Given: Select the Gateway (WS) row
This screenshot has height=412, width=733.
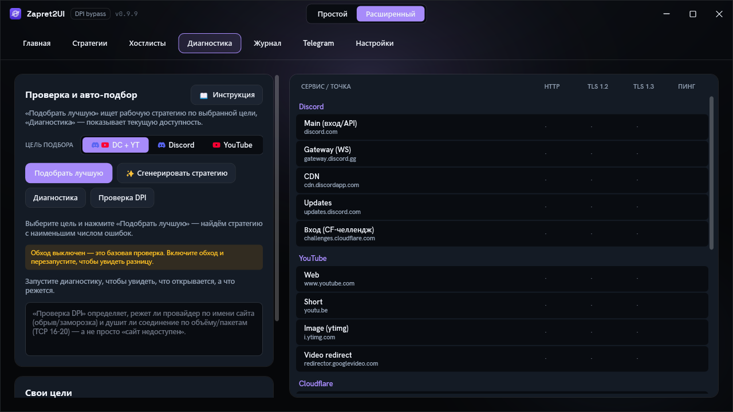Looking at the screenshot, I should [502, 153].
